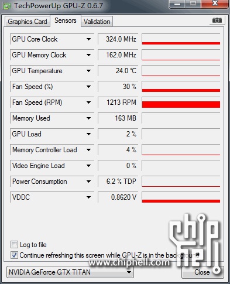Expand the Power Consumption dropdown arrow

[x=88, y=182]
